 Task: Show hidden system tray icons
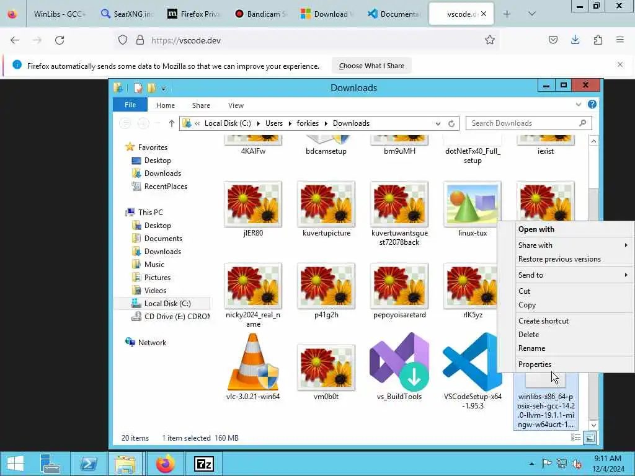click(531, 464)
